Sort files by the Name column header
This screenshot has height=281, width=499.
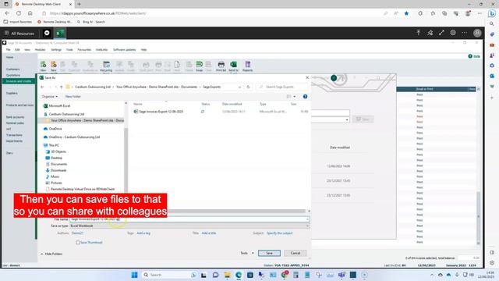tap(138, 104)
